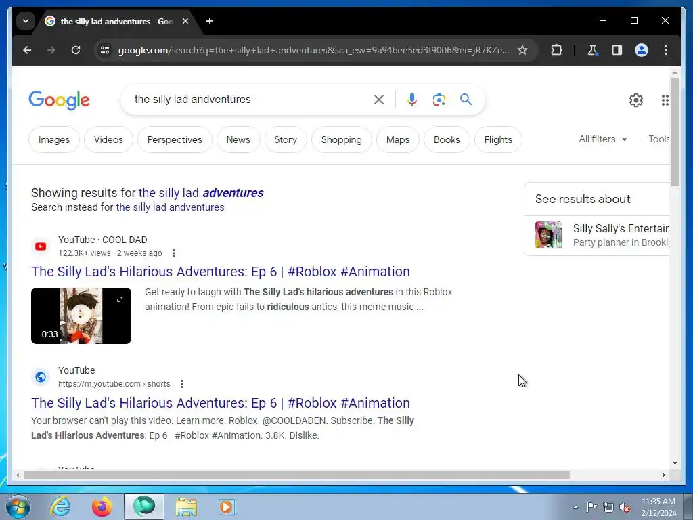Switch to Perspectives results

pyautogui.click(x=175, y=139)
